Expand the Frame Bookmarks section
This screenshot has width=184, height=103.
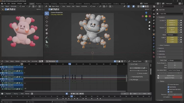pyautogui.click(x=137, y=77)
